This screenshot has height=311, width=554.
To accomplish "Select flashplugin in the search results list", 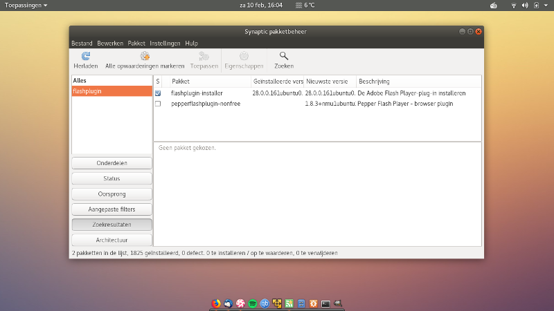I will click(111, 91).
